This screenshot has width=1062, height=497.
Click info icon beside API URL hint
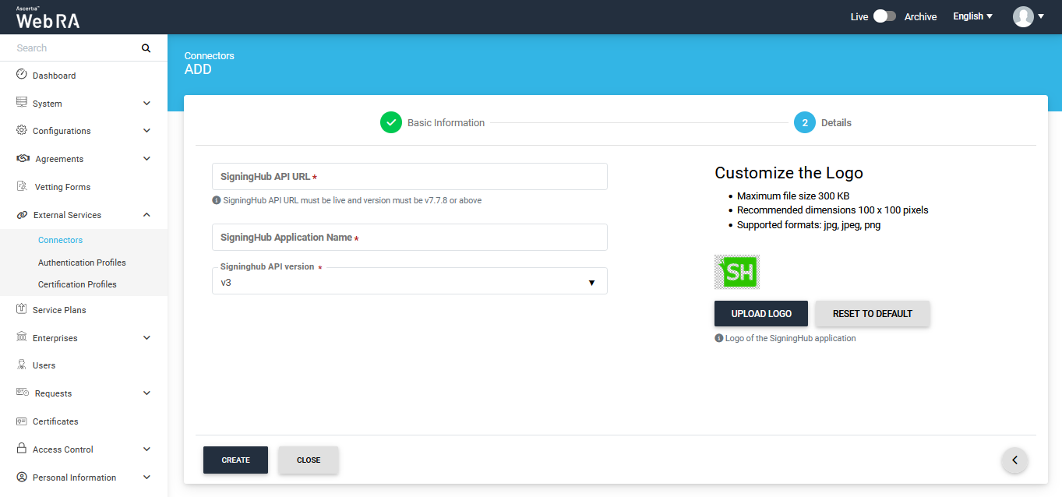(216, 200)
